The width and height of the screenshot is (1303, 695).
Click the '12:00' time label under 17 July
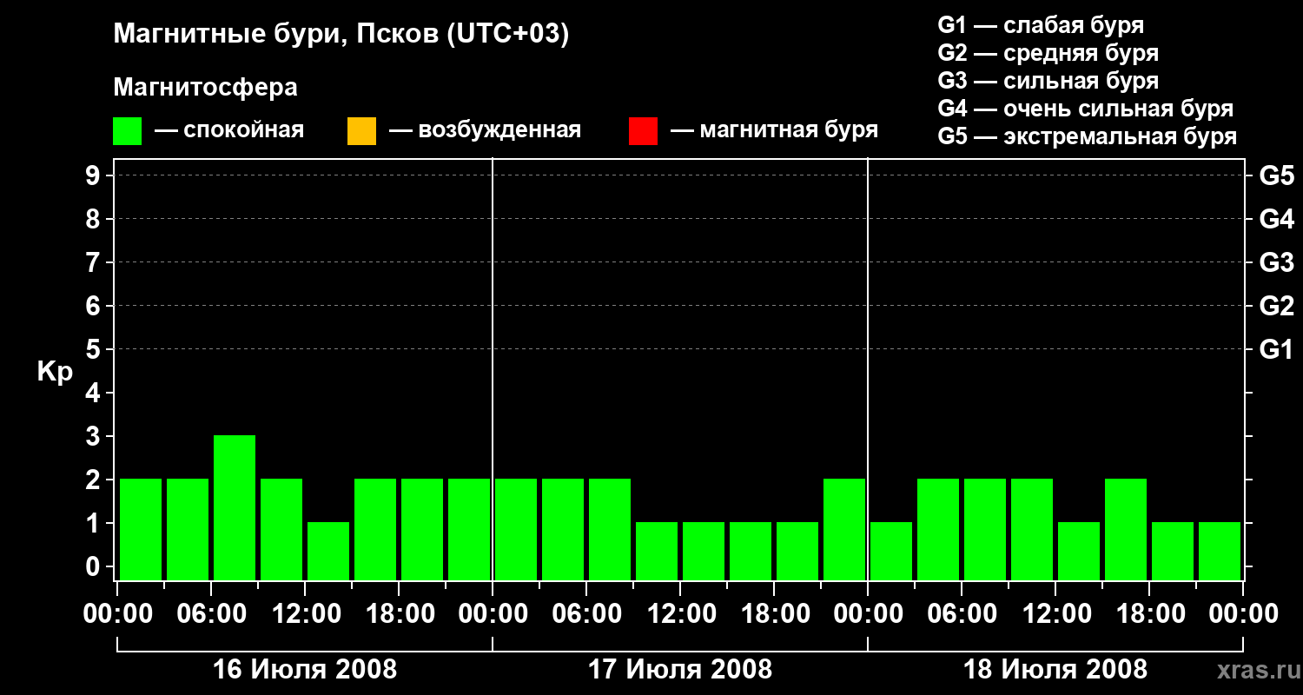680,614
